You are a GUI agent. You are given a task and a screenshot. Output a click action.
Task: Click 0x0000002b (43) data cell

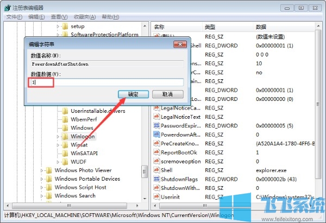point(277,179)
